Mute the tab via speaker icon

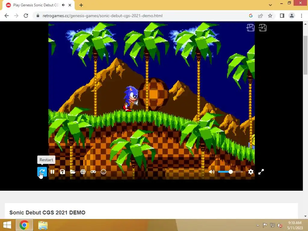click(63, 5)
